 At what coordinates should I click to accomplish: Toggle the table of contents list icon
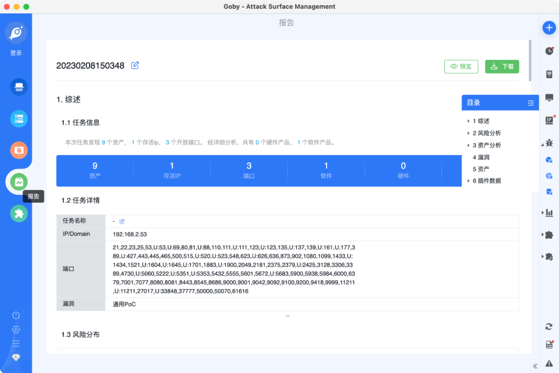[x=531, y=103]
